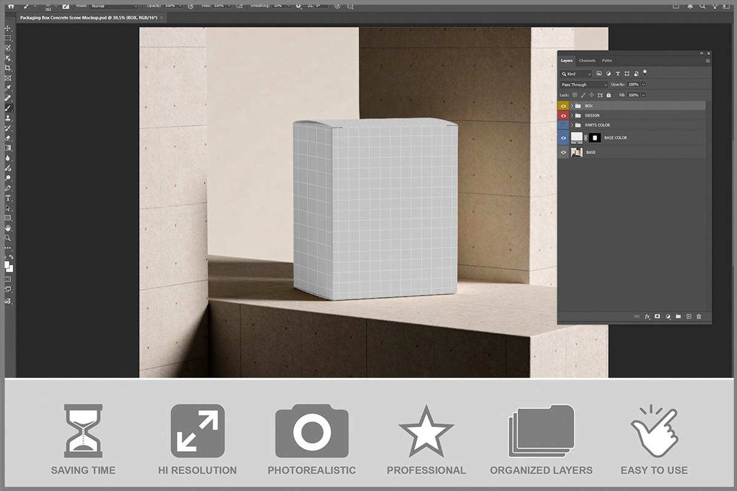Hide the BASE COLOR layer
737x491 pixels.
[563, 138]
